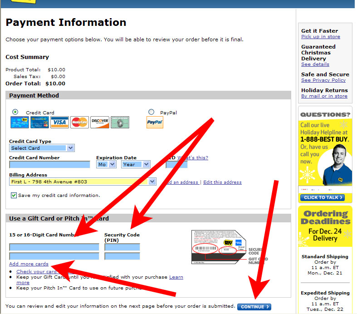Click the Sales Tax $0.00 value
Screen dimensions: 357x314
click(58, 77)
